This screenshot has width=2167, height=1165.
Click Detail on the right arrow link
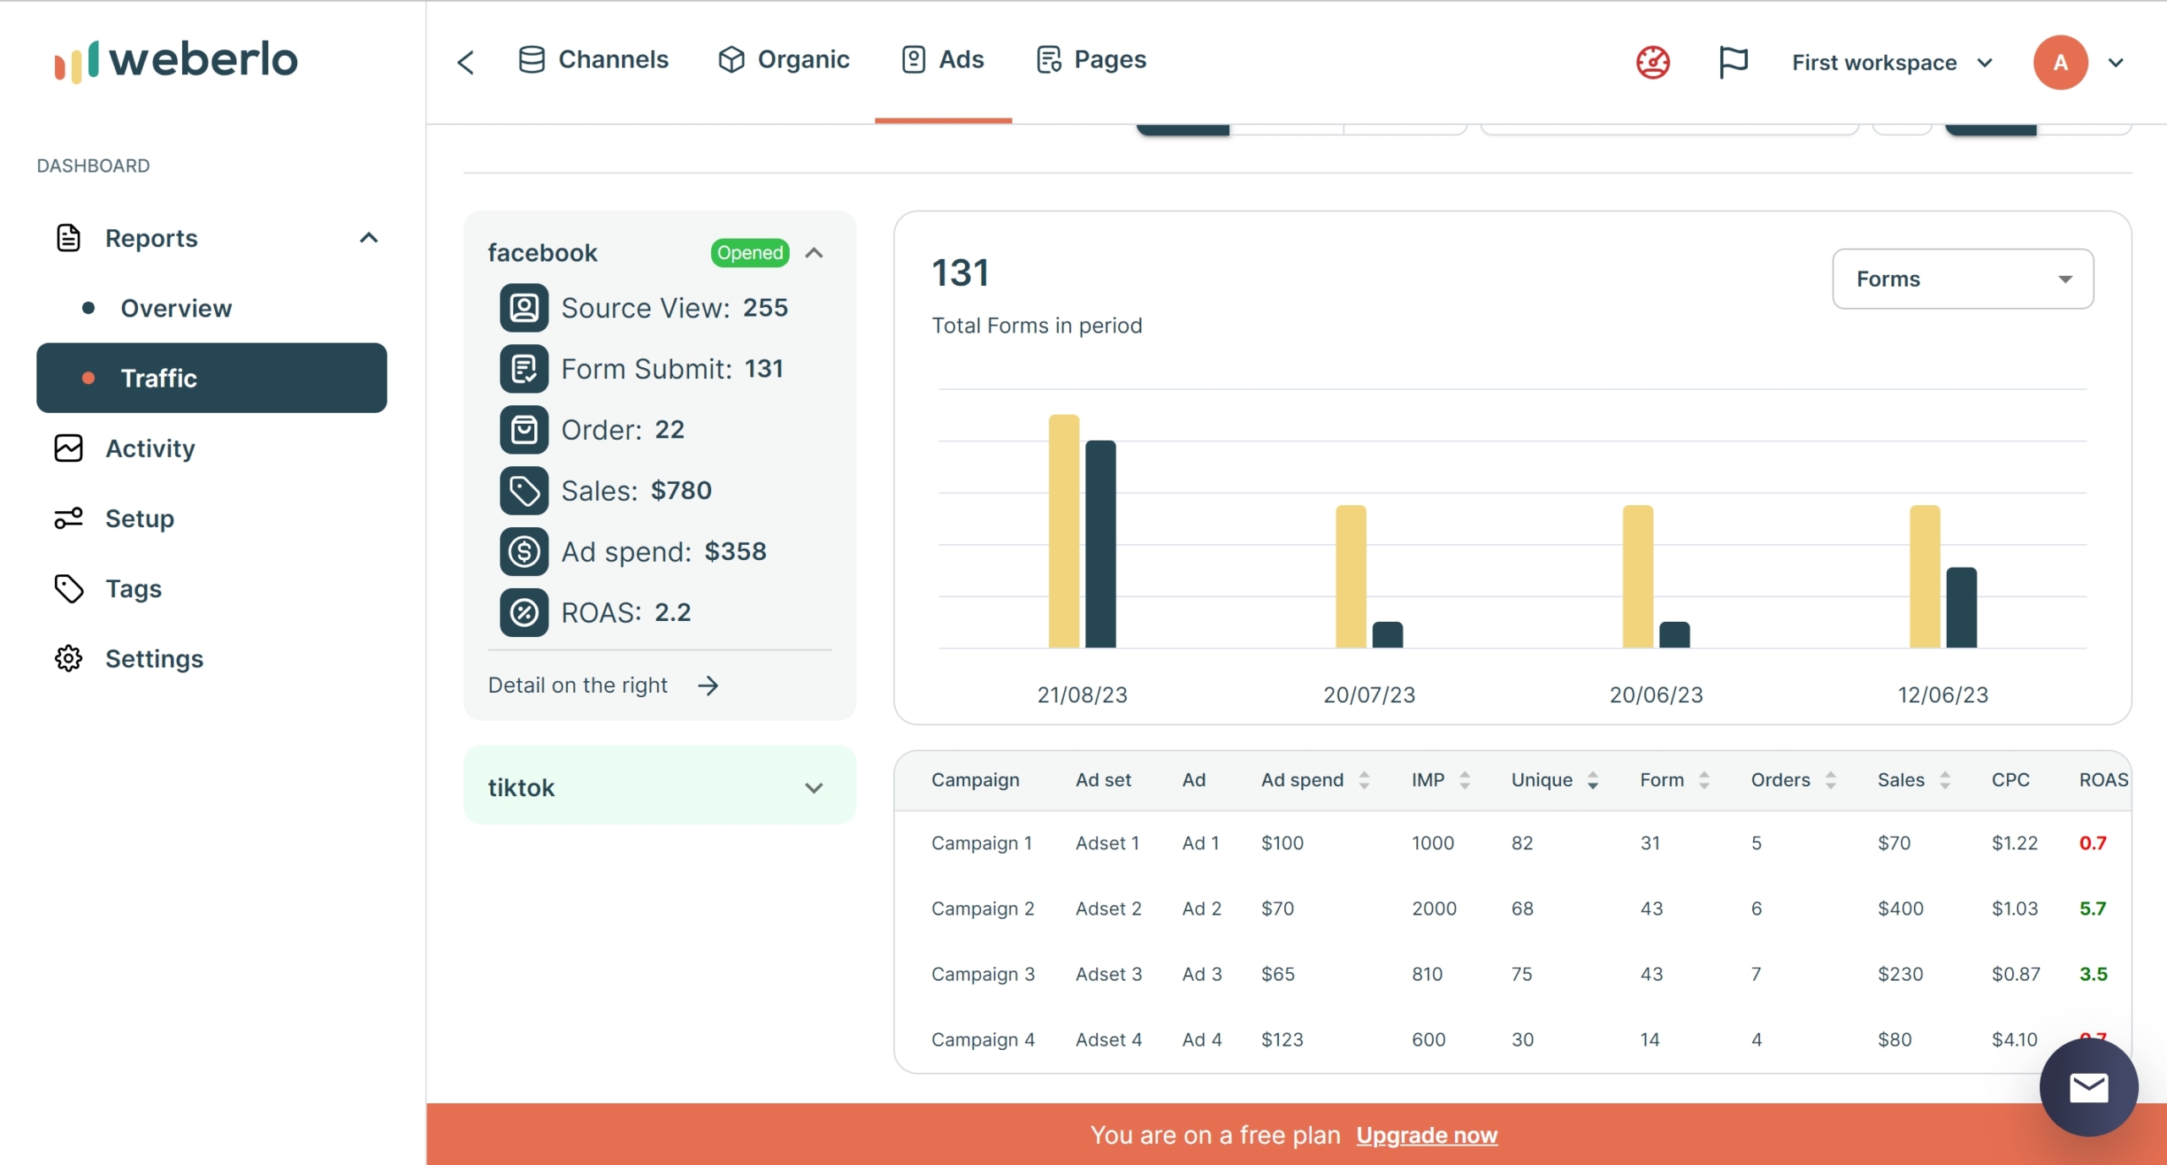click(603, 684)
